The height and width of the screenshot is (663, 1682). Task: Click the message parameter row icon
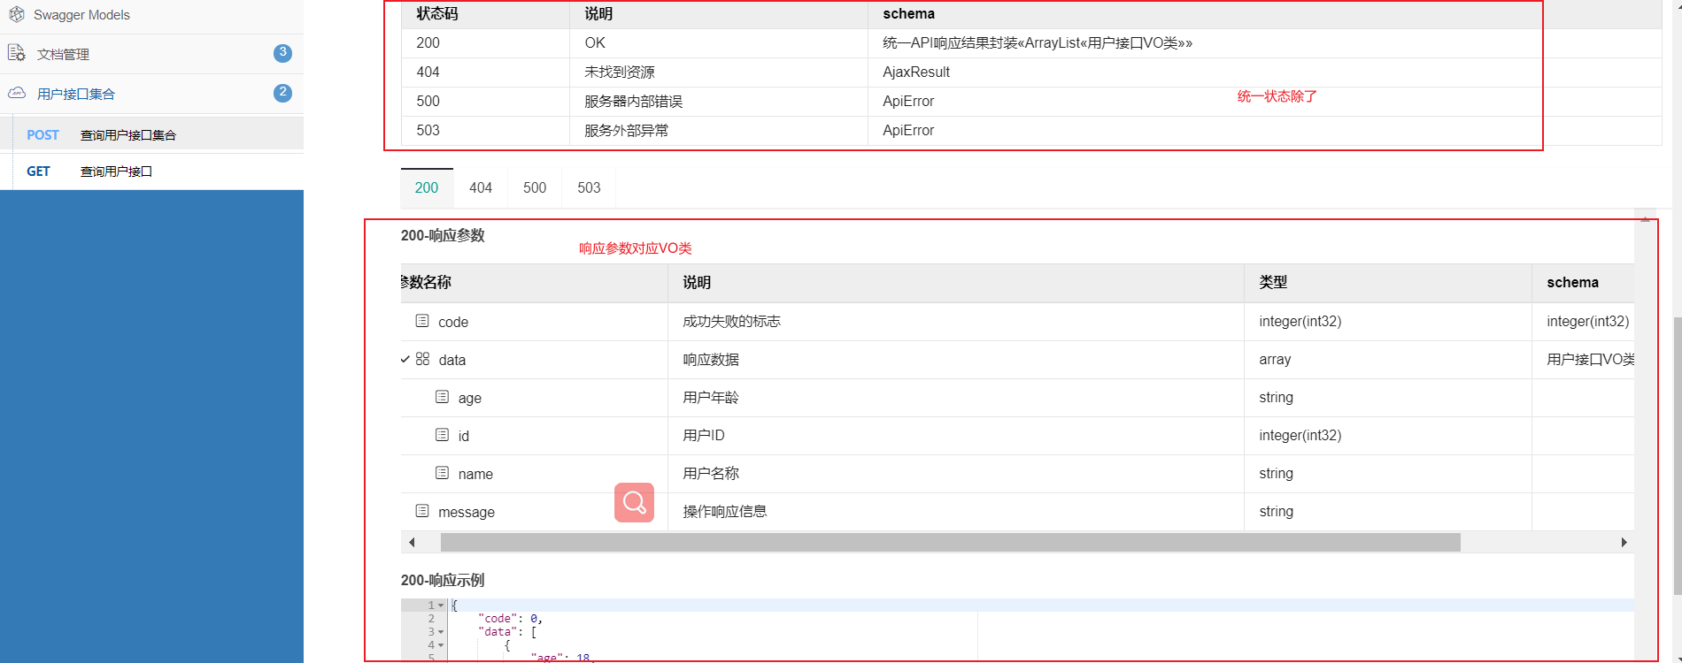(422, 511)
